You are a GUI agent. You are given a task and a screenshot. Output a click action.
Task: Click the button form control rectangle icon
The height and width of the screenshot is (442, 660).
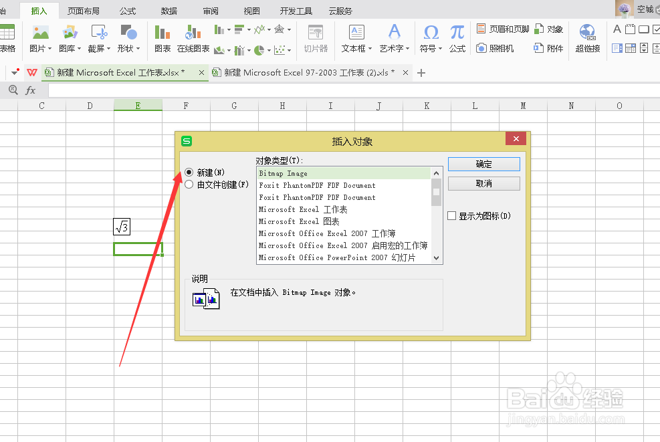(x=643, y=29)
